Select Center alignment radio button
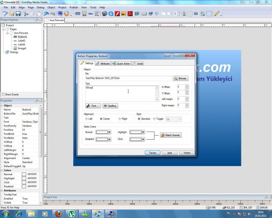The image size is (272, 218). coord(101,119)
